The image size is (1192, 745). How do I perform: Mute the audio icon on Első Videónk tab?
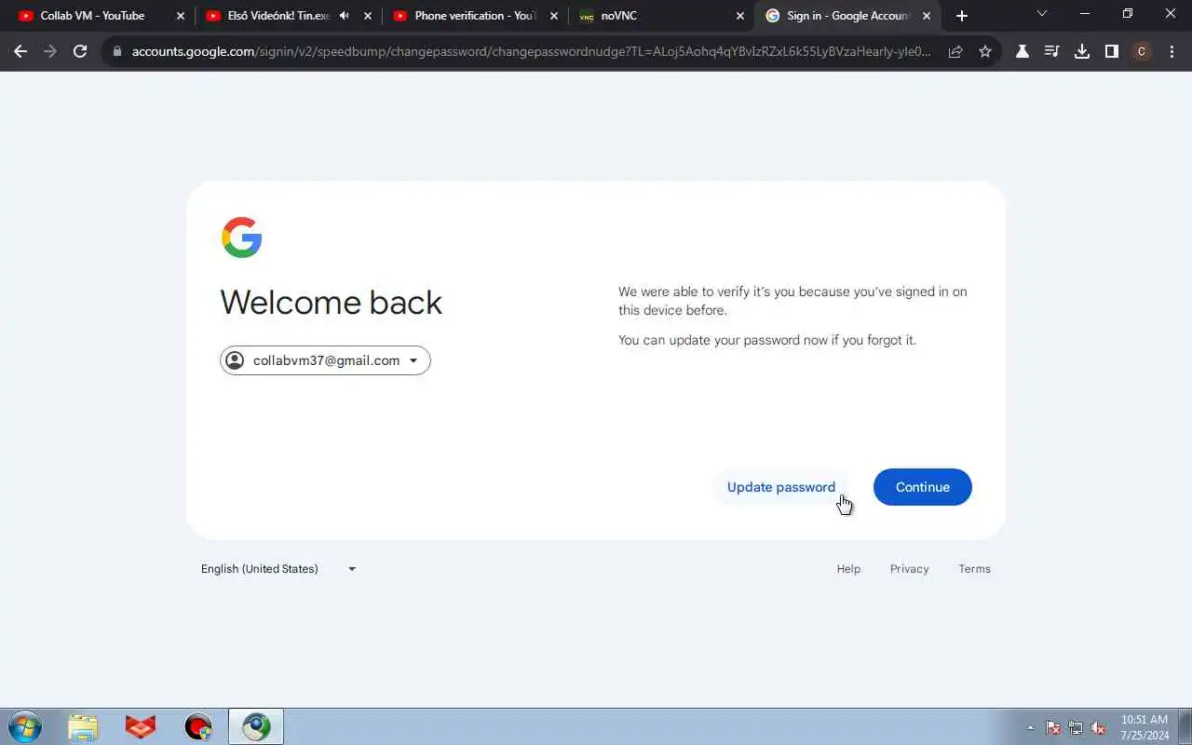345,16
